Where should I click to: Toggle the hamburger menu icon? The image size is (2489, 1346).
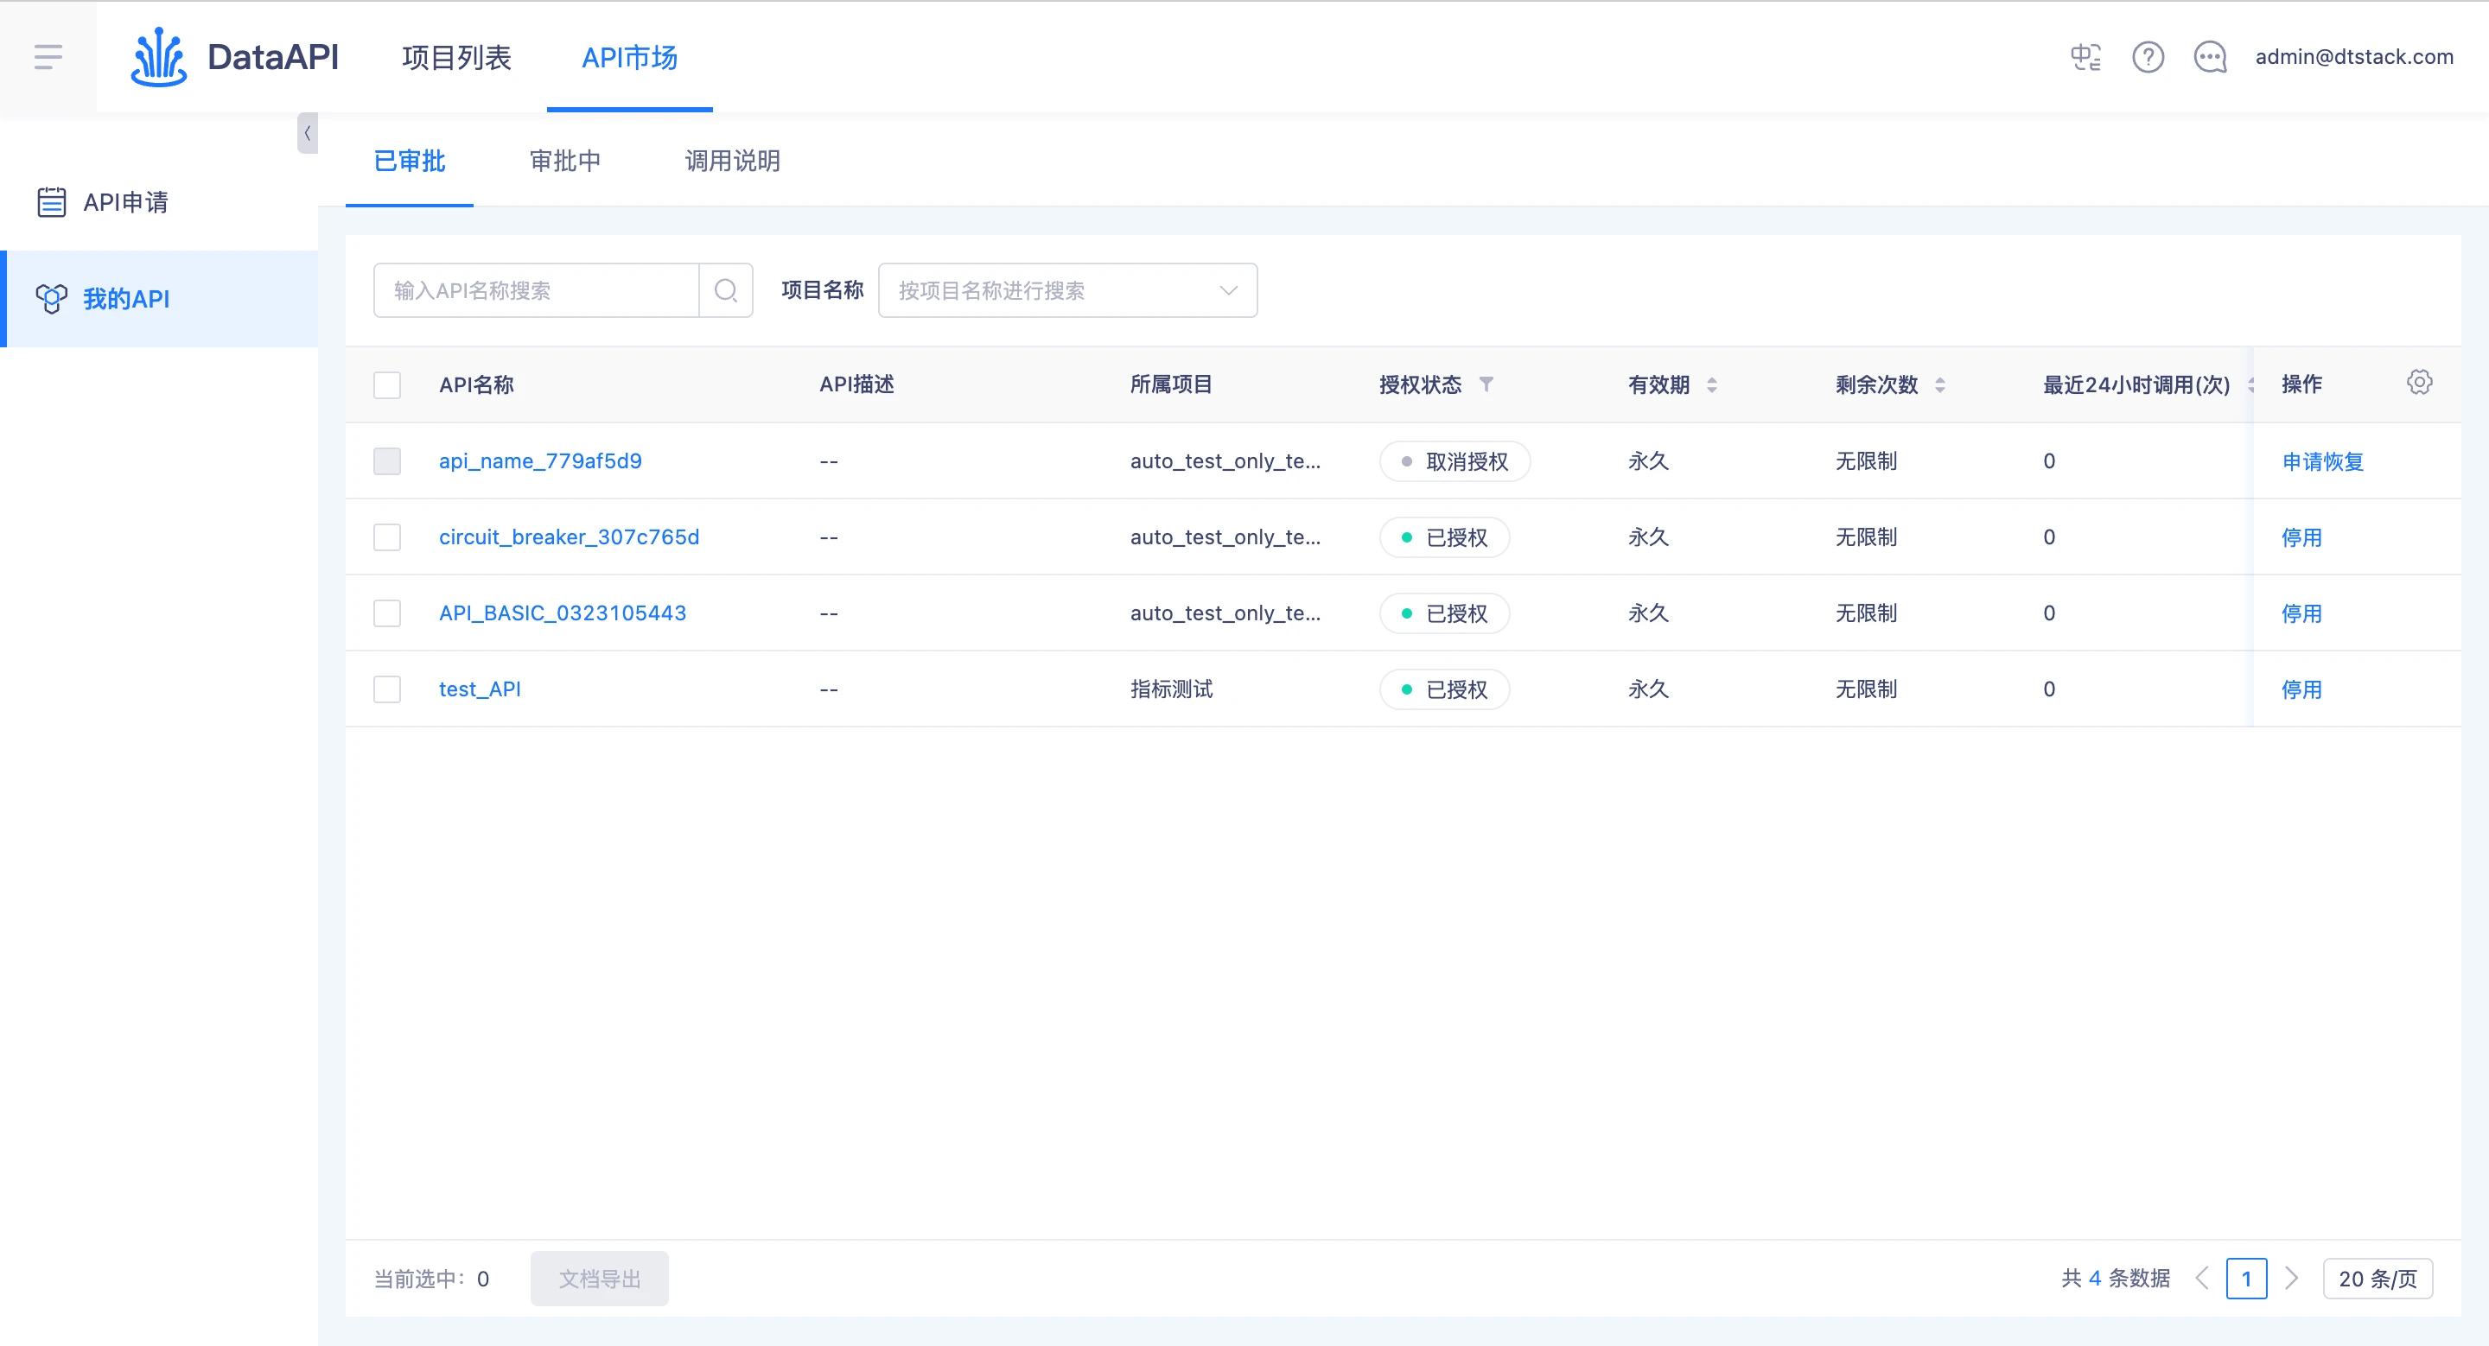tap(48, 57)
